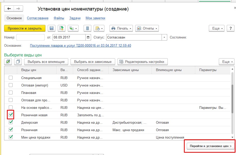The width and height of the screenshot is (236, 155).
Task: Click the Зависимые цены column header
Action: click(x=130, y=70)
